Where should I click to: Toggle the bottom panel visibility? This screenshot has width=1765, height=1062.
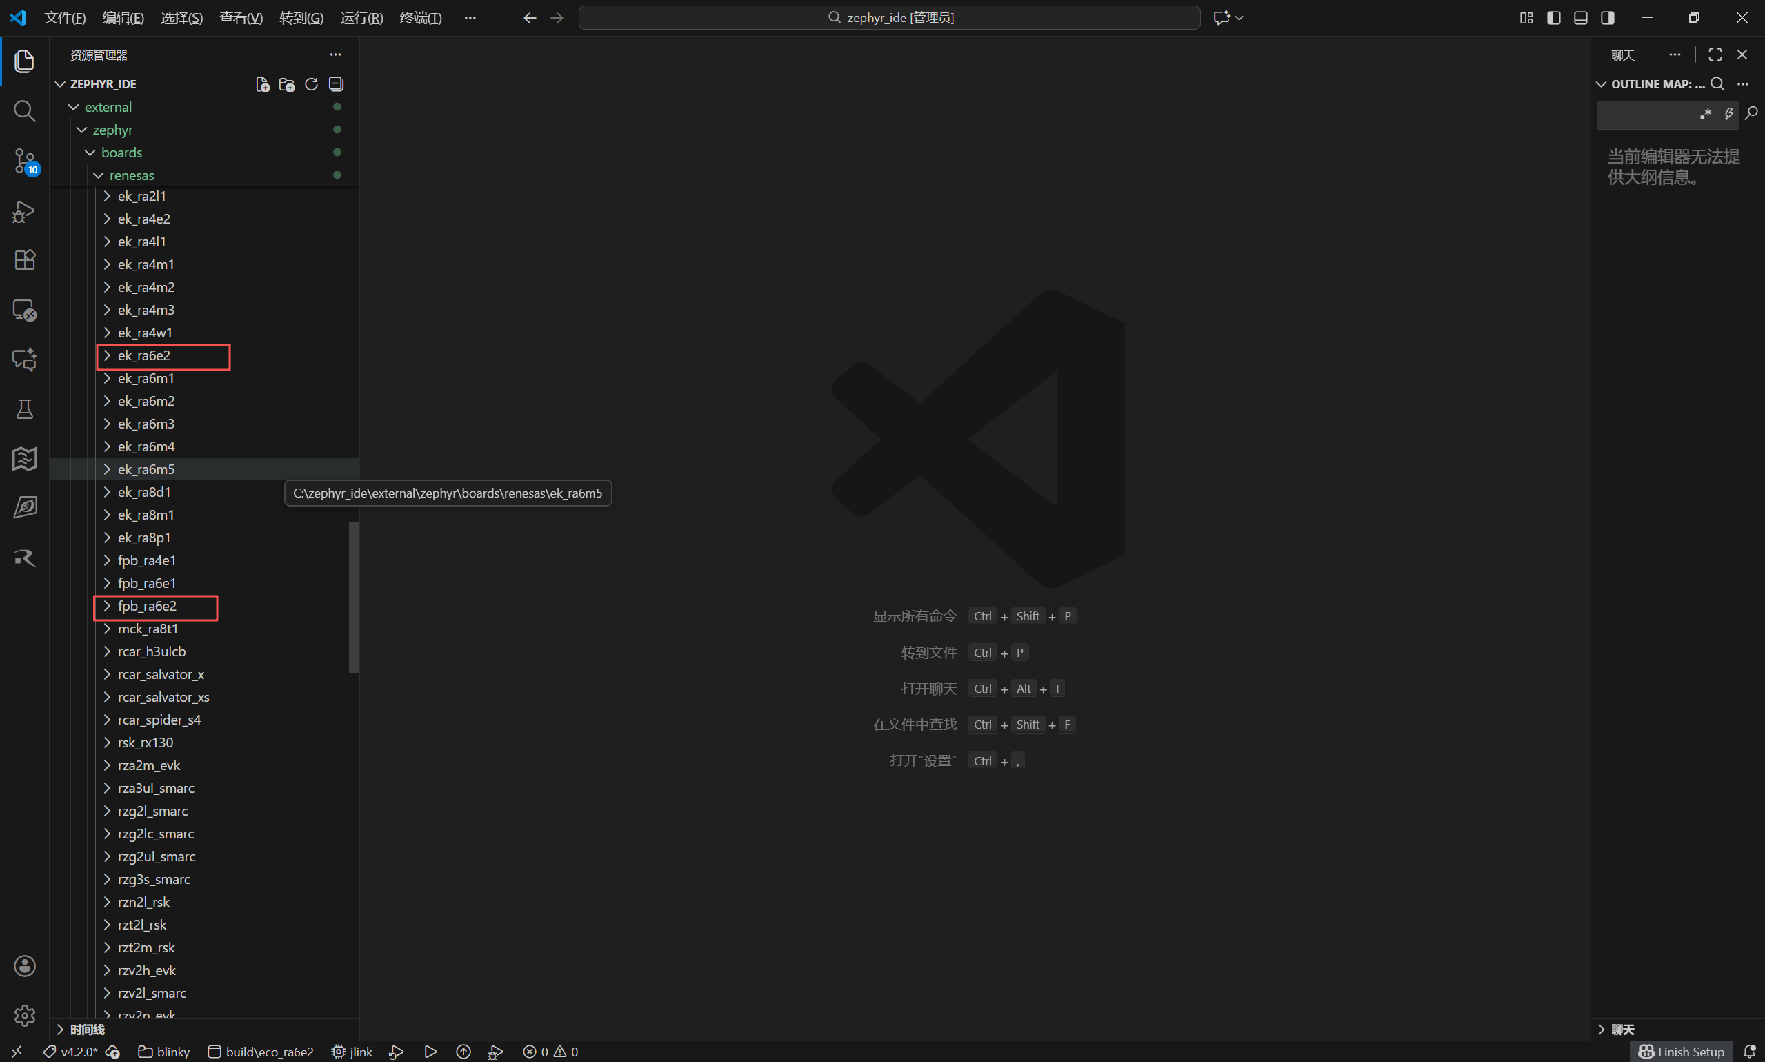click(1580, 18)
